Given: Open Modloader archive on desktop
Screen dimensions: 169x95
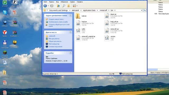Looking at the screenshot, I should [x=15, y=23].
